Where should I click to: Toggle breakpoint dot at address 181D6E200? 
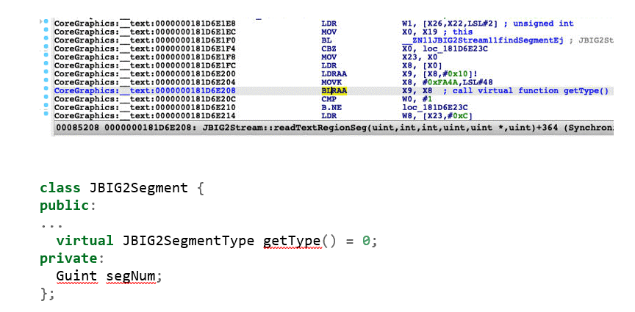click(46, 72)
